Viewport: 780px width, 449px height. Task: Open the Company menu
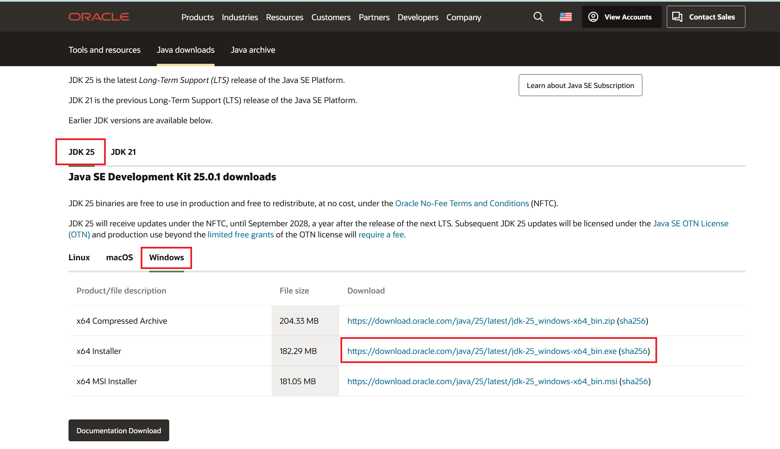[463, 17]
